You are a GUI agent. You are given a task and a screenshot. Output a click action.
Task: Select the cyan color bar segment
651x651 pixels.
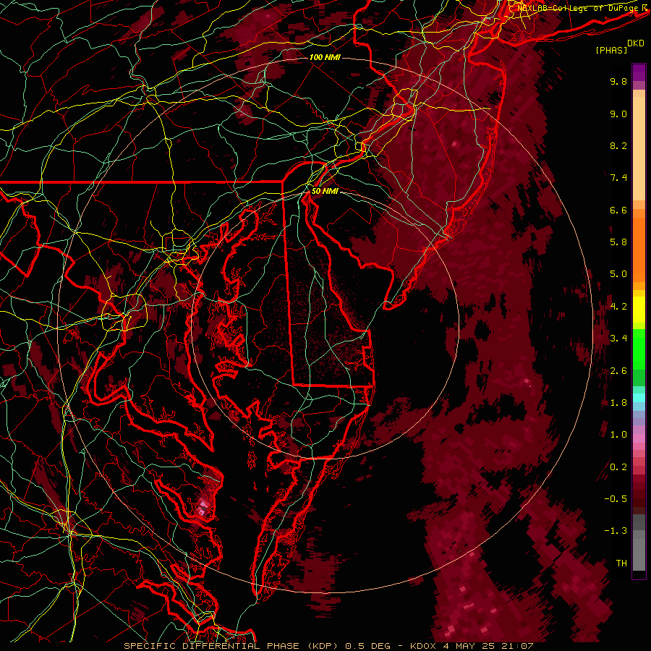point(639,398)
